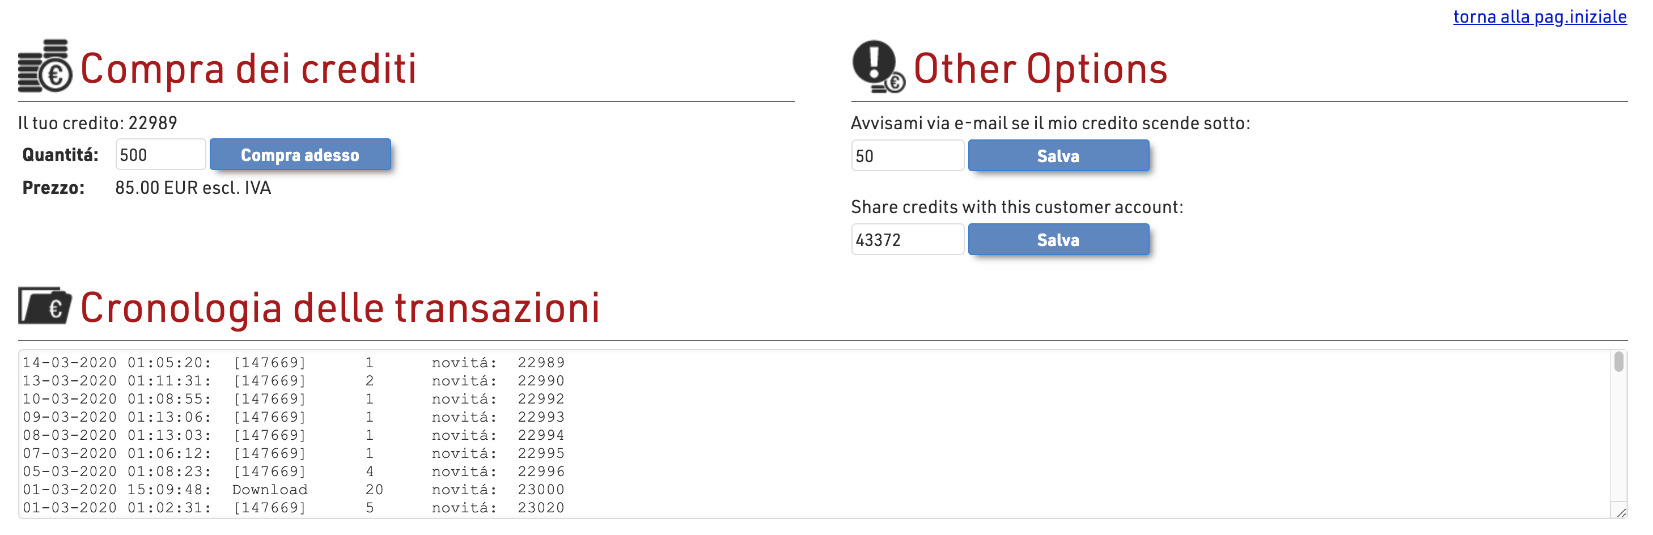Focus the customer account field showing 43372

908,240
